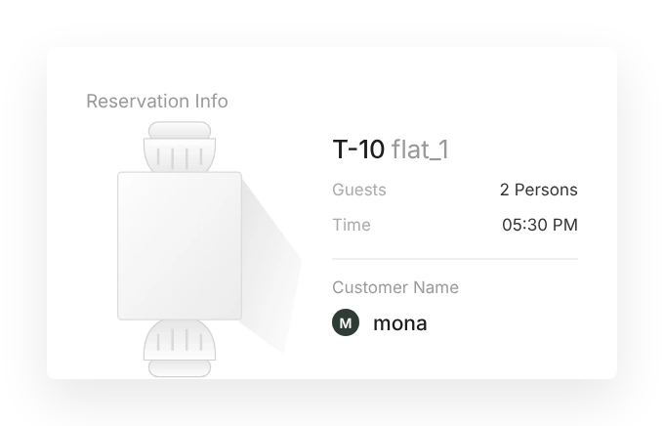The width and height of the screenshot is (664, 426).
Task: Click the Reservation Info heading
Action: [x=157, y=102]
